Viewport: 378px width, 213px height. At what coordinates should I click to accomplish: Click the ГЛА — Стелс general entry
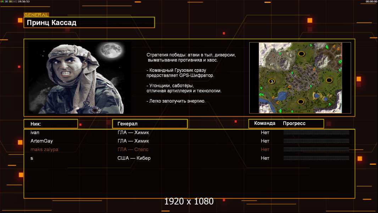[133, 149]
